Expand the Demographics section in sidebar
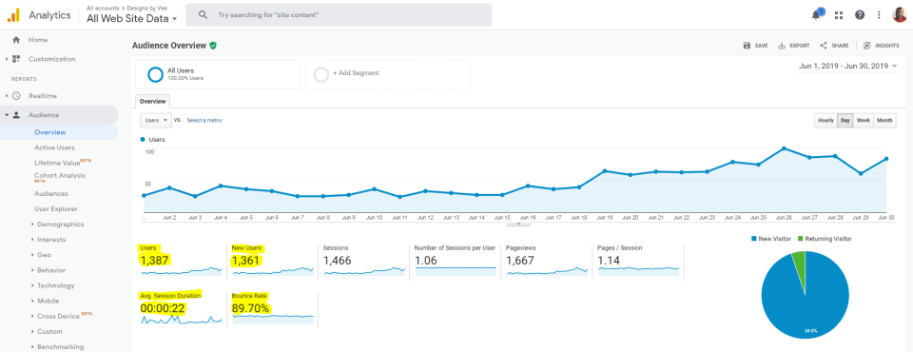Screen dimensions: 913x352 [x=61, y=225]
